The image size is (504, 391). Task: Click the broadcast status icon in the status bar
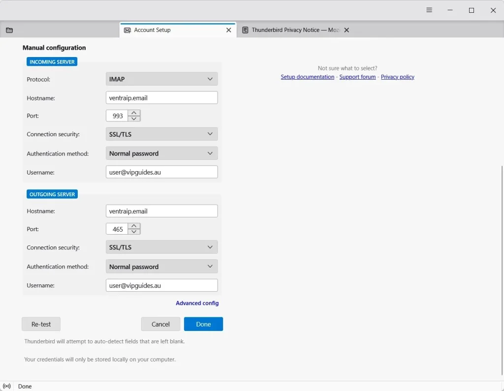(x=6, y=386)
